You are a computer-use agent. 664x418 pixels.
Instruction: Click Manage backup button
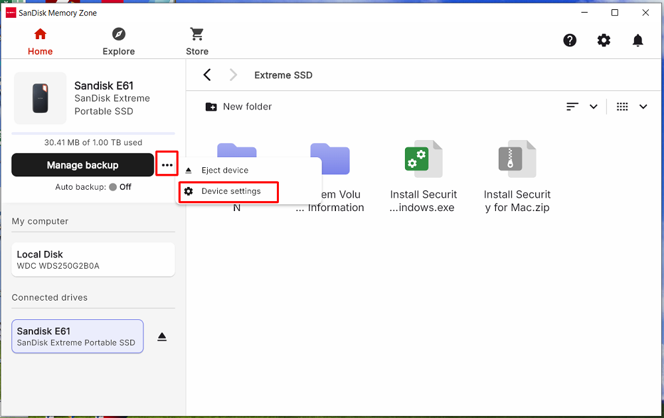pos(82,165)
